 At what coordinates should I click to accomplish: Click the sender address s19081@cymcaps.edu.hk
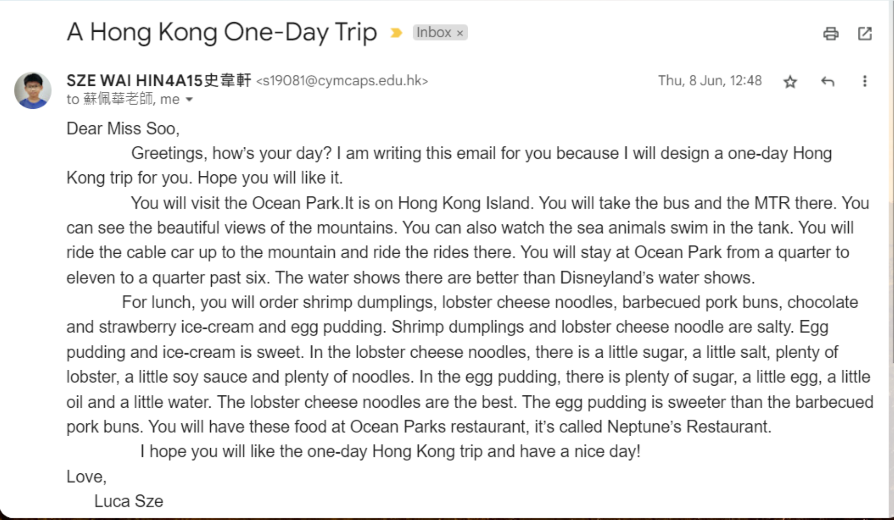[342, 80]
